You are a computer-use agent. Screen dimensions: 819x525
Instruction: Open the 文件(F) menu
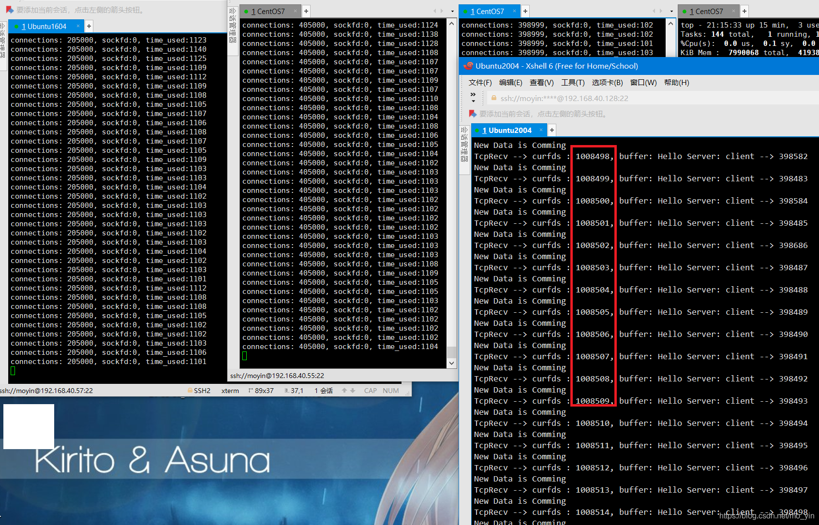point(480,83)
